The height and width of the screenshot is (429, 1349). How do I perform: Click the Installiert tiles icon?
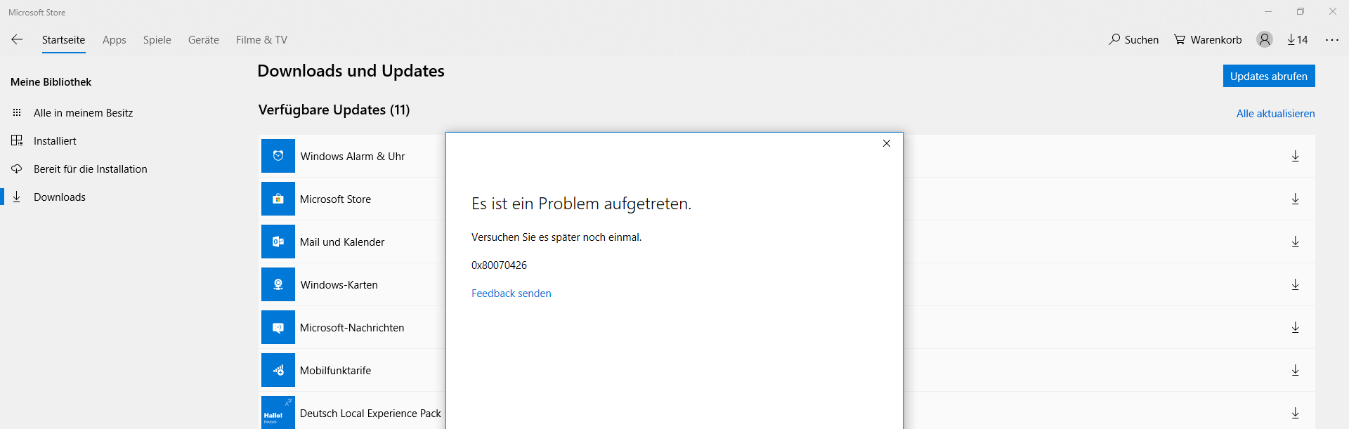(17, 141)
